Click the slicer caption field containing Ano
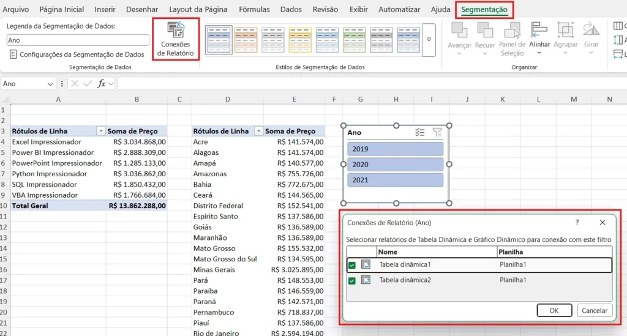This screenshot has width=627, height=336. pos(78,40)
